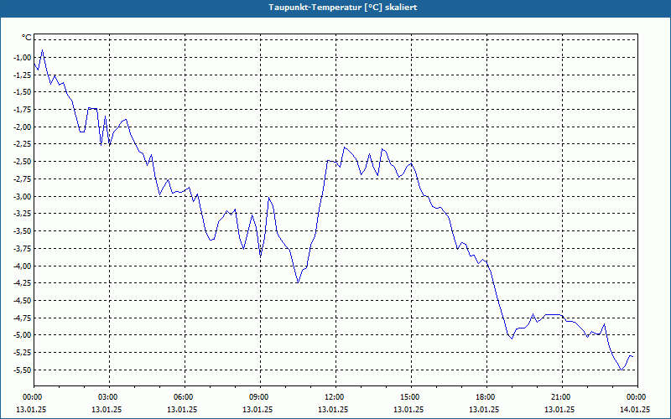Pick the y-axis value '-2,50'
Image resolution: width=671 pixels, height=419 pixels.
(x=23, y=162)
